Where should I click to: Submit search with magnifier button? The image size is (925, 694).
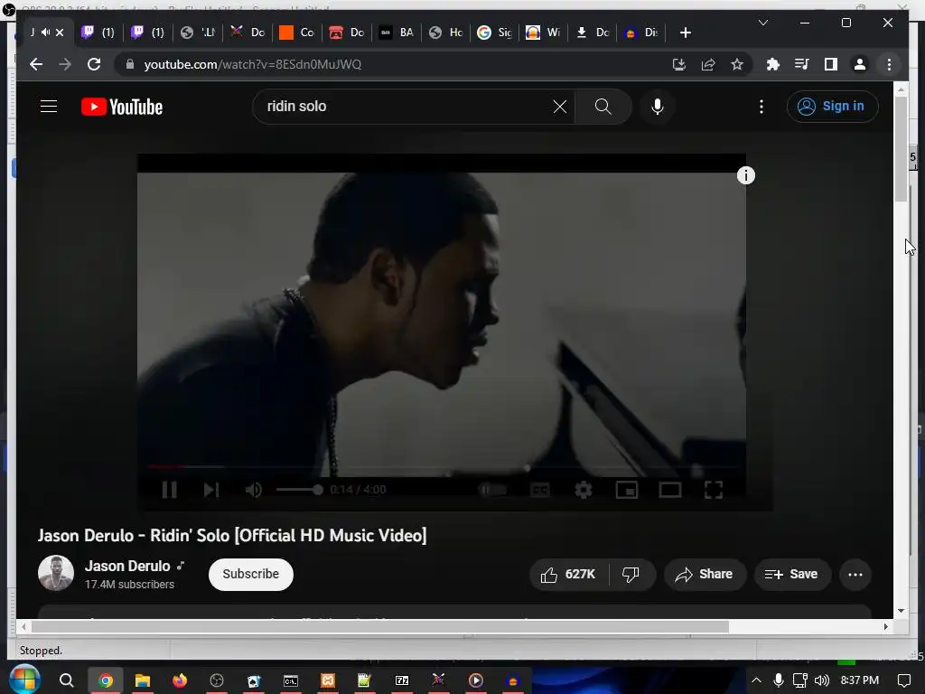(x=603, y=107)
